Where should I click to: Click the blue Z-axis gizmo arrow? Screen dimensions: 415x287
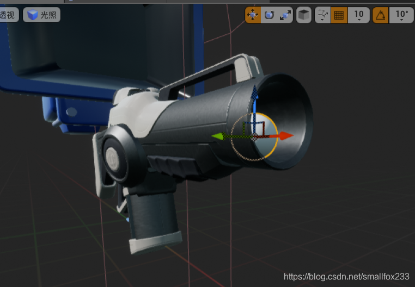tap(254, 93)
